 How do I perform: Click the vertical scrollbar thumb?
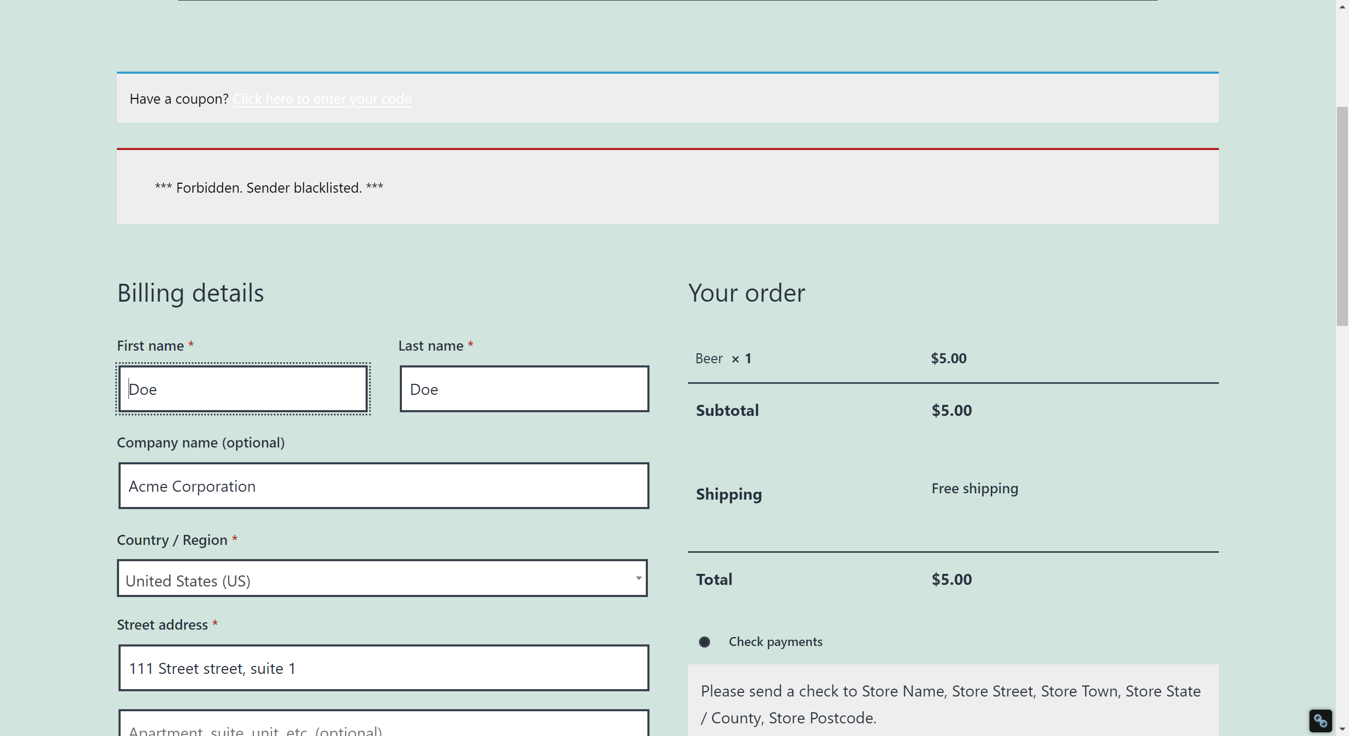[1342, 216]
